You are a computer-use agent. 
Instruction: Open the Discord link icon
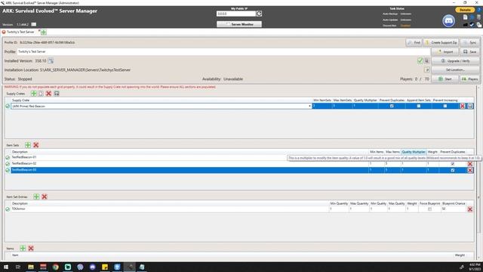click(448, 21)
